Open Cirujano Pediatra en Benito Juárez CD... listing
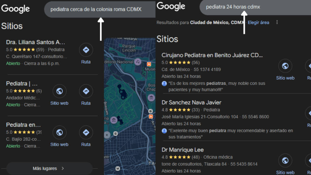311x175 pixels. [x=212, y=55]
